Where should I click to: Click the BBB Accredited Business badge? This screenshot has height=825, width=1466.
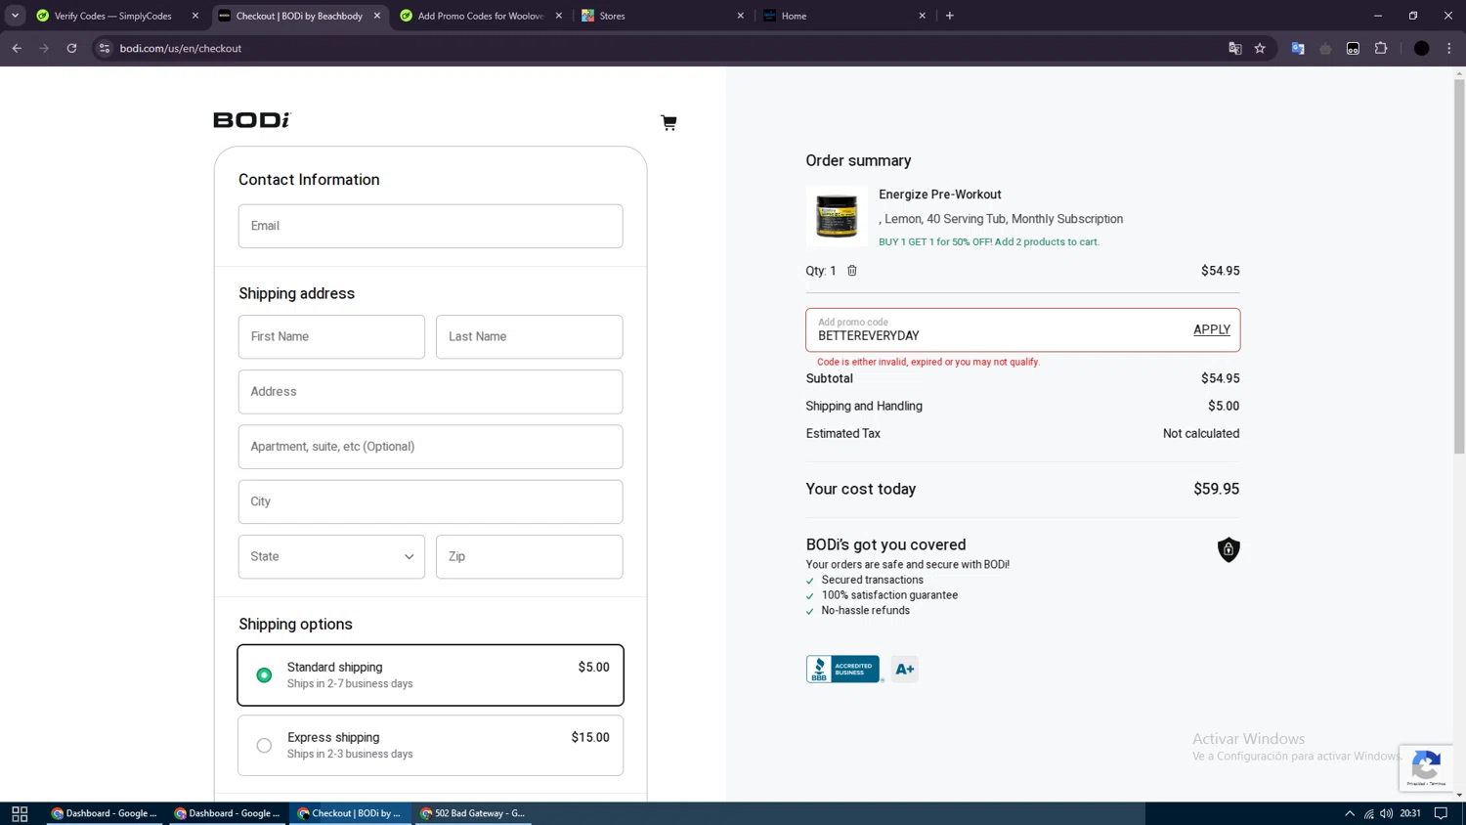pos(842,669)
